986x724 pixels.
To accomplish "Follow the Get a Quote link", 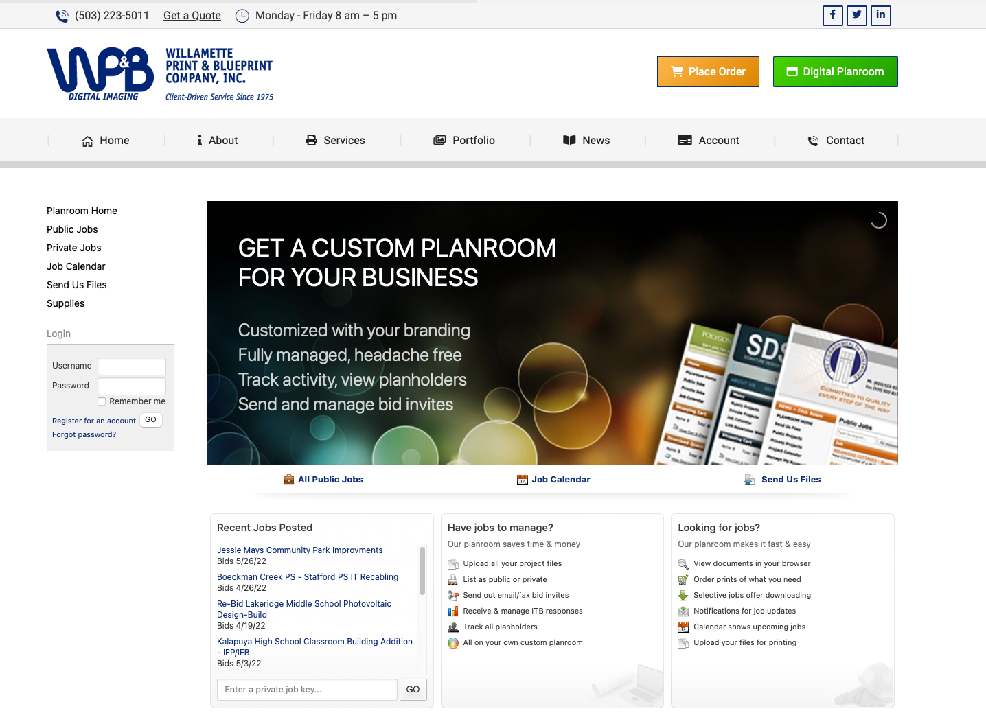I will coord(192,16).
